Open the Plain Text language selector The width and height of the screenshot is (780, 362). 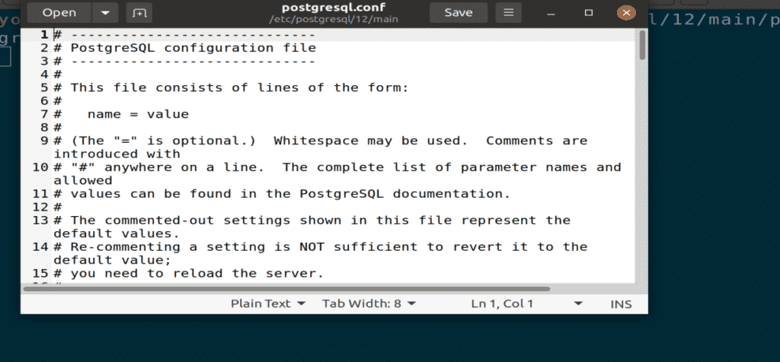click(x=267, y=303)
